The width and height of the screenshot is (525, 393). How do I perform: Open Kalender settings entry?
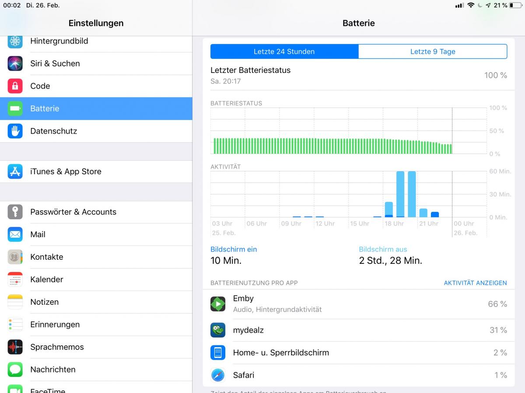[x=96, y=279]
